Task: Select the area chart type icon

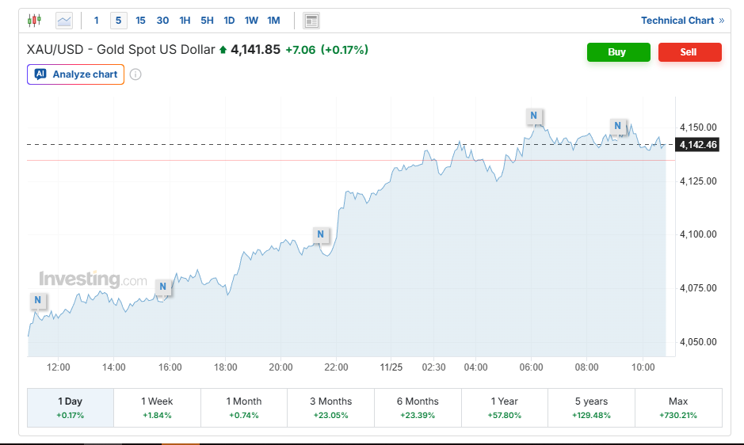Action: pos(63,21)
